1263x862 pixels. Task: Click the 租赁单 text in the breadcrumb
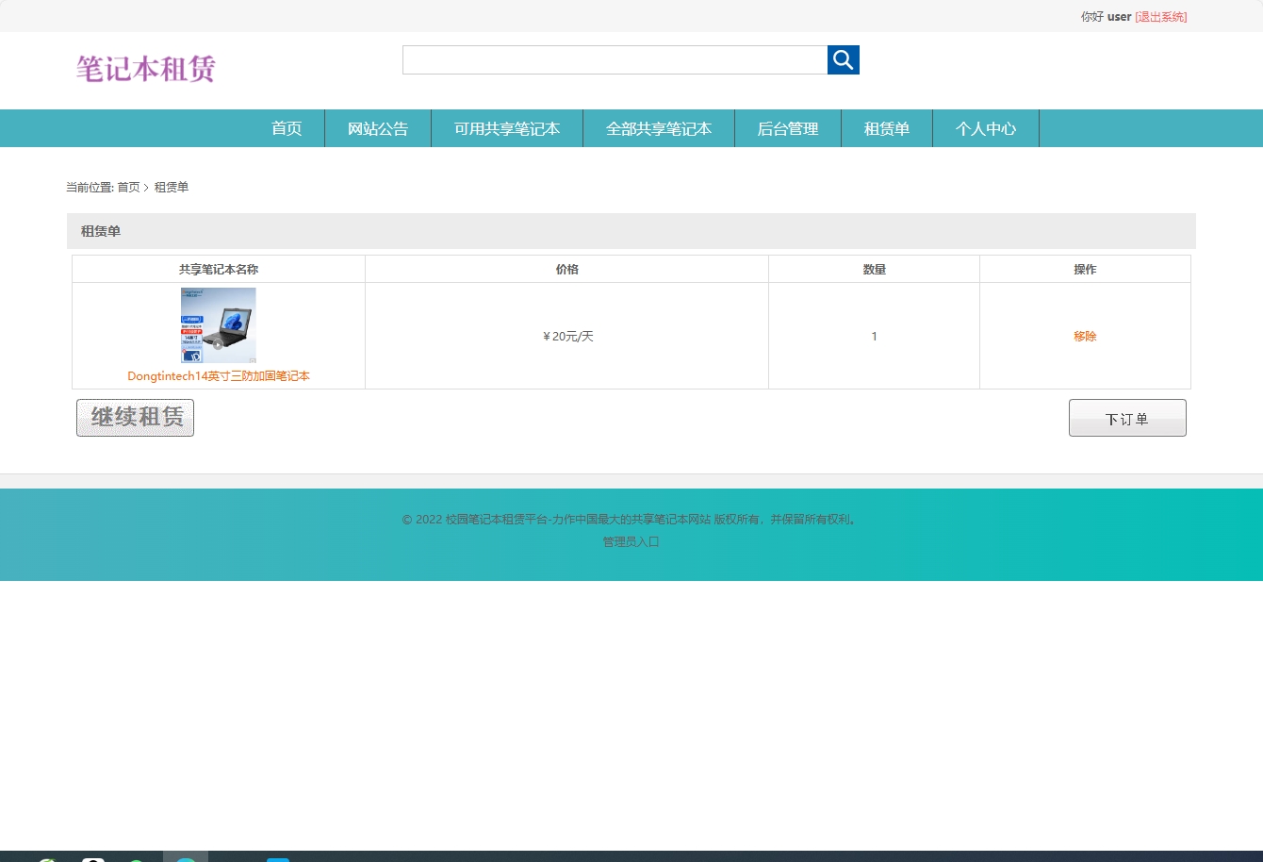point(172,188)
